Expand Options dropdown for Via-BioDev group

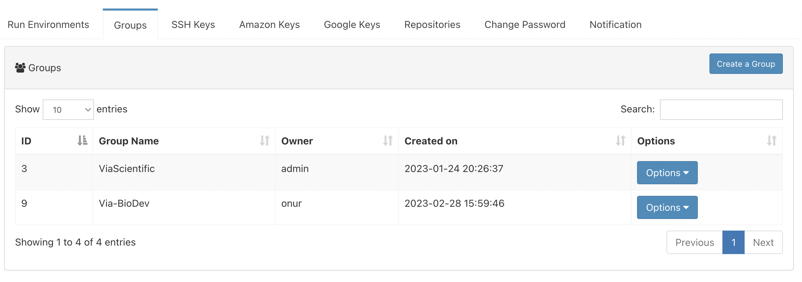pos(667,207)
